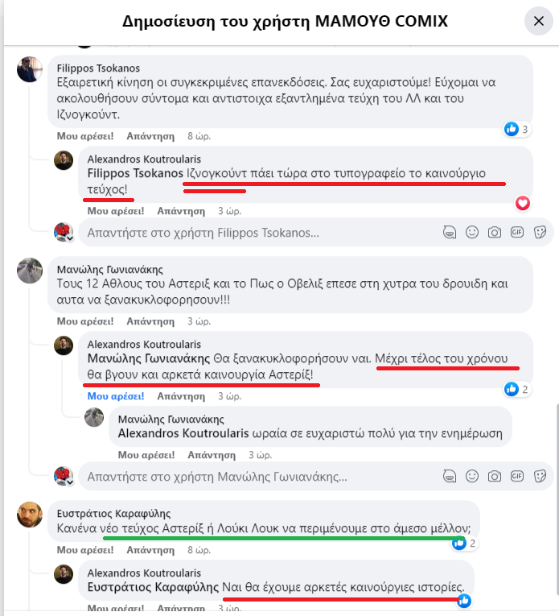The height and width of the screenshot is (616, 559).
Task: Add avatar sticker in Μανώλης Γωνιανάκης reply box
Action: [450, 477]
